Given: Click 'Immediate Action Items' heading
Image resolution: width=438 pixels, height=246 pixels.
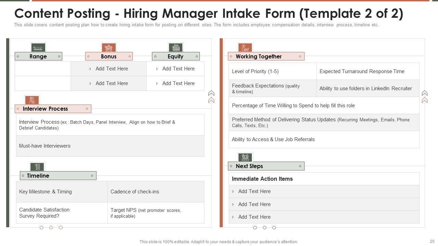Looking at the screenshot, I should [x=262, y=179].
